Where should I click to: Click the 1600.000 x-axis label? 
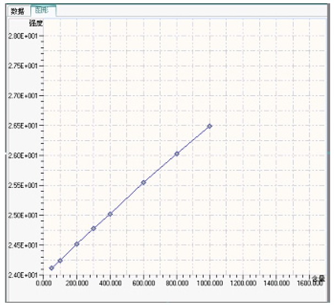310,283
